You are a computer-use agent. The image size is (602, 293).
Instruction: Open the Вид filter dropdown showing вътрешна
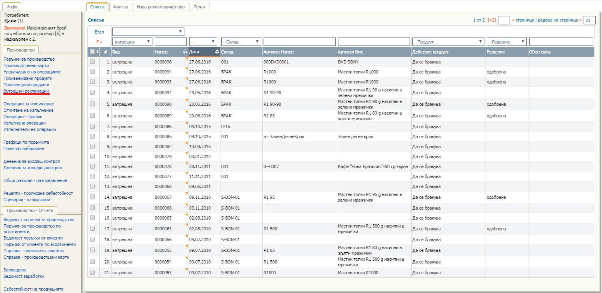132,42
